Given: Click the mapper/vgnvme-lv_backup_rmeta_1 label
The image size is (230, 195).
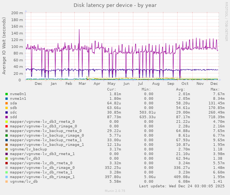Looking at the screenshot, I should point(46,140).
